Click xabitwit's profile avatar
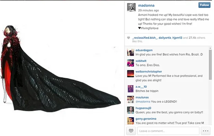 pos(130,63)
